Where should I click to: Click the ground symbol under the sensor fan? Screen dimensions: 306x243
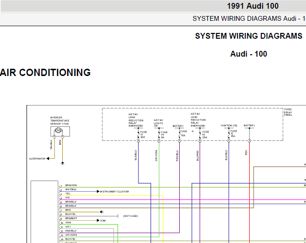point(63,163)
